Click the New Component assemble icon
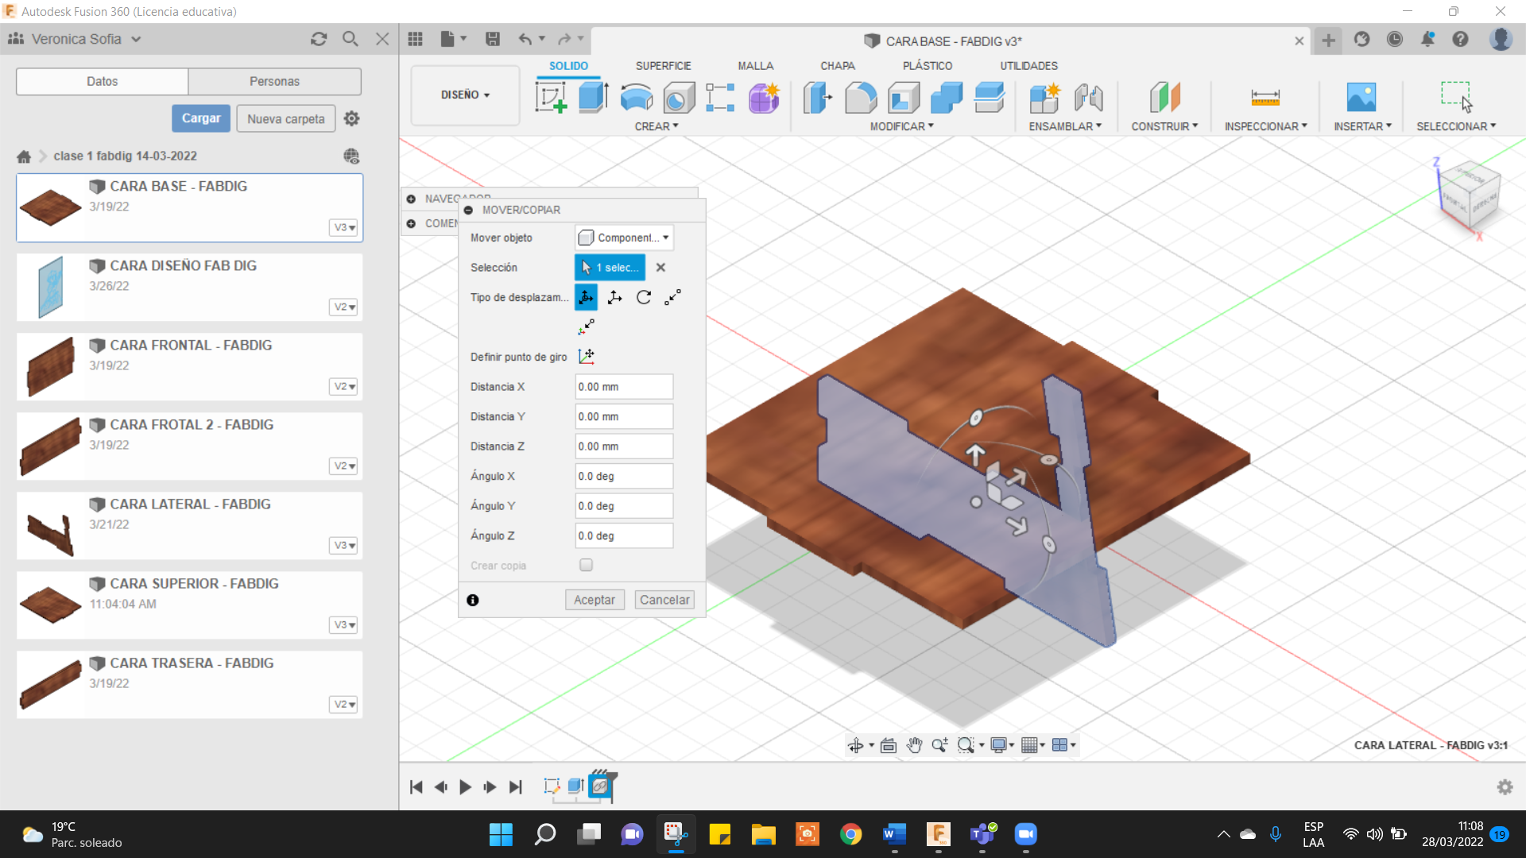Viewport: 1526px width, 858px height. 1044,98
